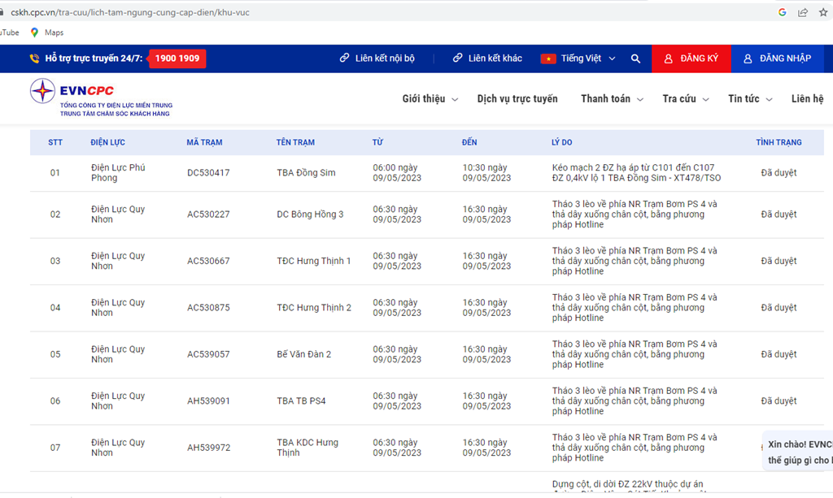Image resolution: width=833 pixels, height=498 pixels.
Task: Expand the Thanh toán menu
Action: (612, 98)
